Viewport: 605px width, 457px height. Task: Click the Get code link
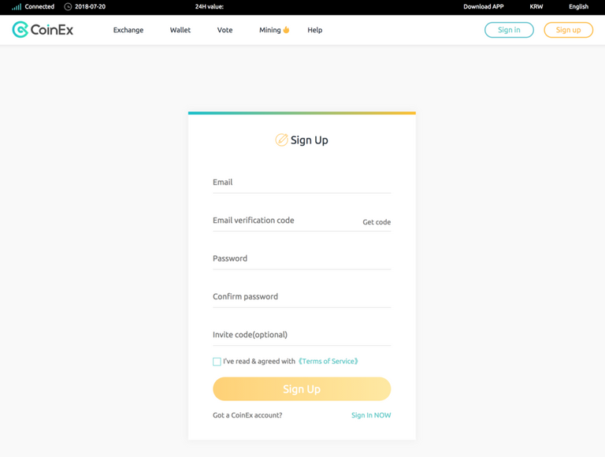377,222
